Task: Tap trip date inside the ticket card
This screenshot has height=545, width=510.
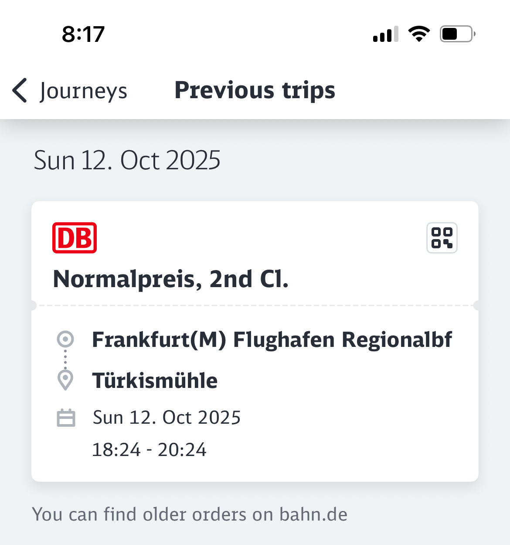Action: pos(167,418)
